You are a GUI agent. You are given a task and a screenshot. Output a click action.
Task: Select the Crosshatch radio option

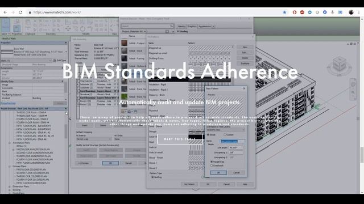click(x=212, y=165)
